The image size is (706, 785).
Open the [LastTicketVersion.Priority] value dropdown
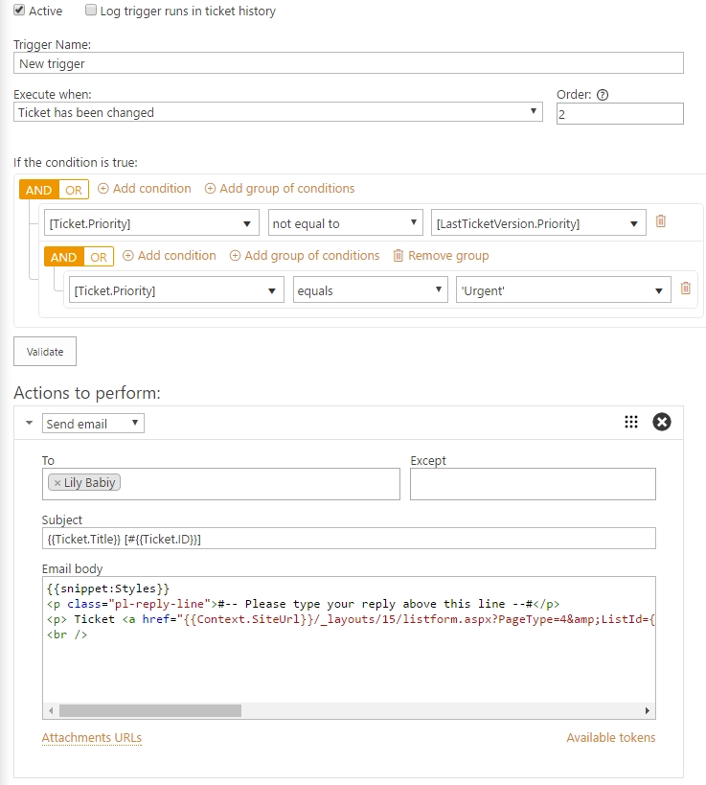pos(538,222)
